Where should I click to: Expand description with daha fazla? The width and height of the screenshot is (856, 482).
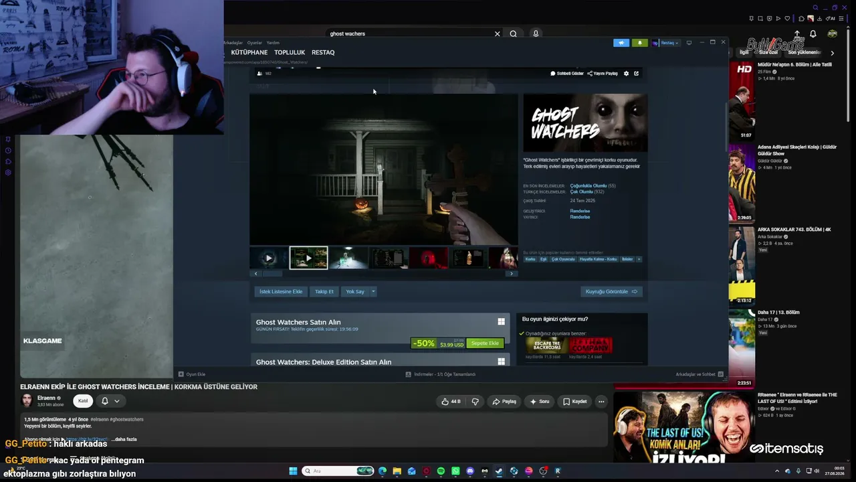126,439
